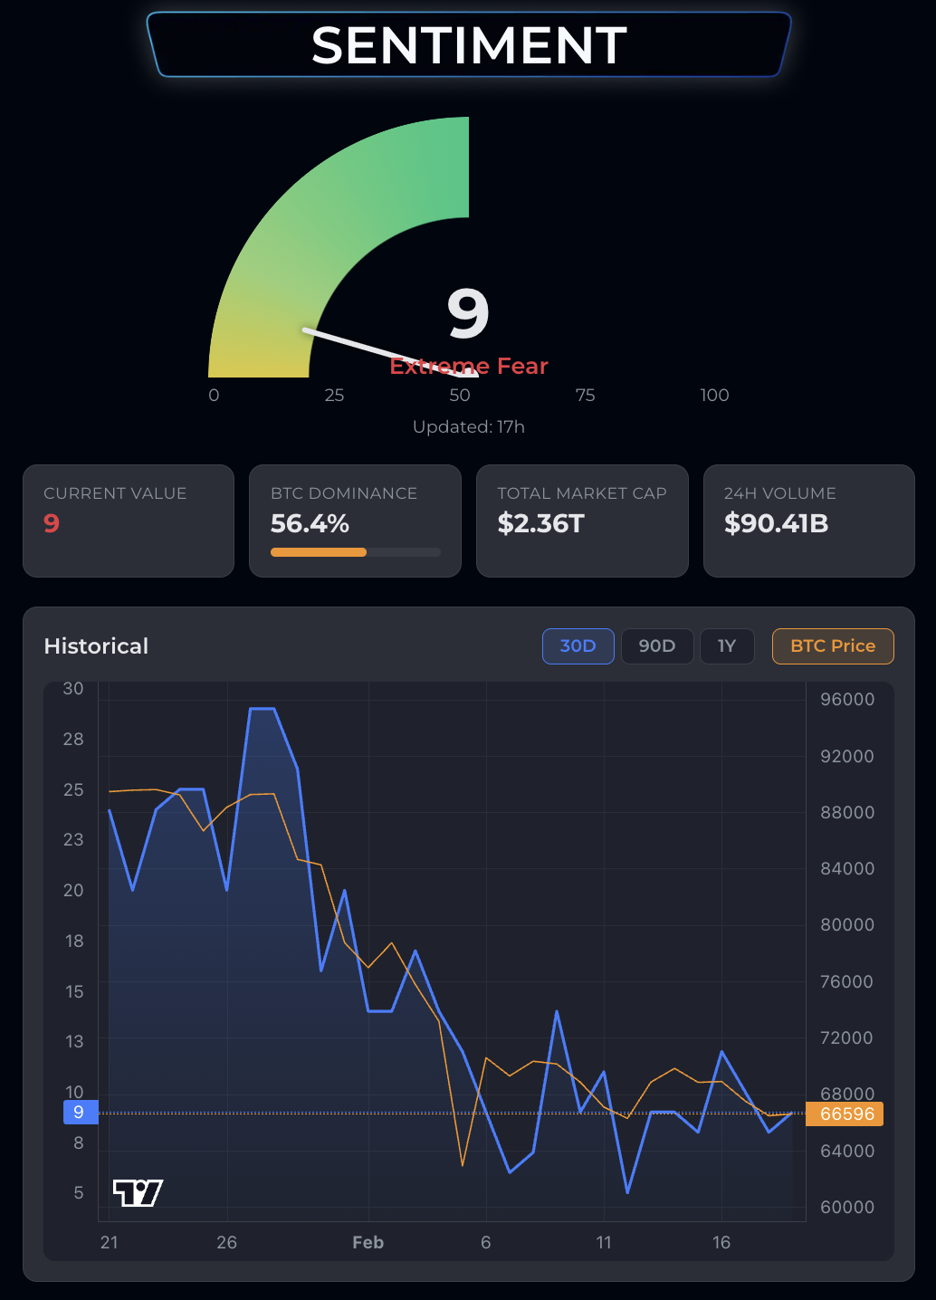Click the blue 9 marker on the left axis
The width and height of the screenshot is (936, 1300).
80,1113
